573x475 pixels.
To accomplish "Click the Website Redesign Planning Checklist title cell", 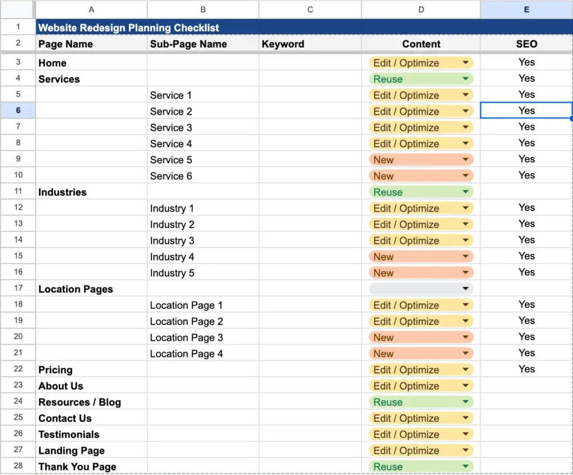I will coord(129,27).
